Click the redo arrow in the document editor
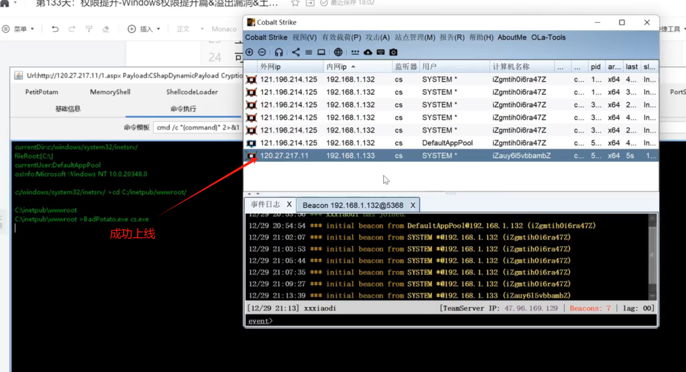 coord(72,29)
